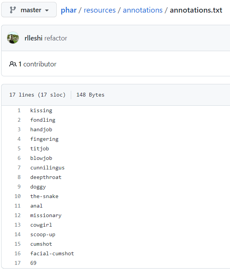Click rlleshi's avatar image

[13, 38]
